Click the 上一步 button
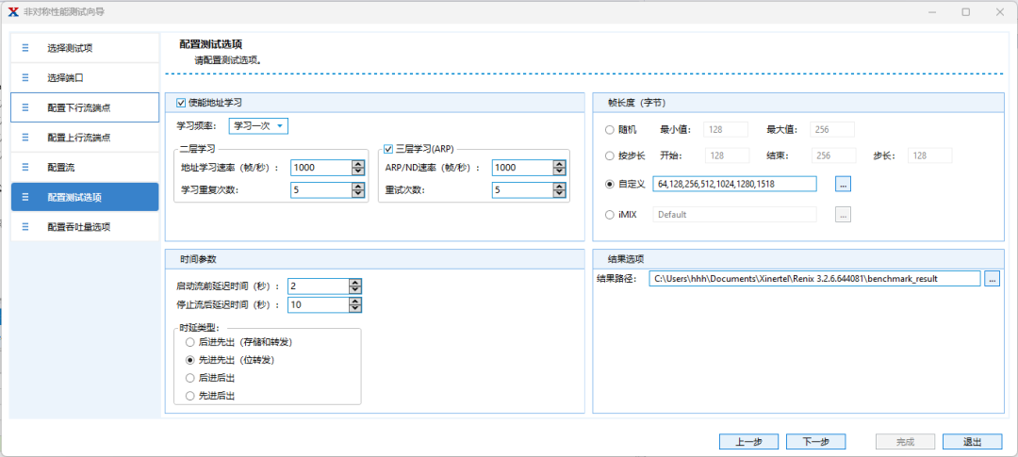This screenshot has width=1018, height=457. [x=748, y=442]
